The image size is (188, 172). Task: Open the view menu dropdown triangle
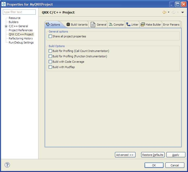click(182, 12)
